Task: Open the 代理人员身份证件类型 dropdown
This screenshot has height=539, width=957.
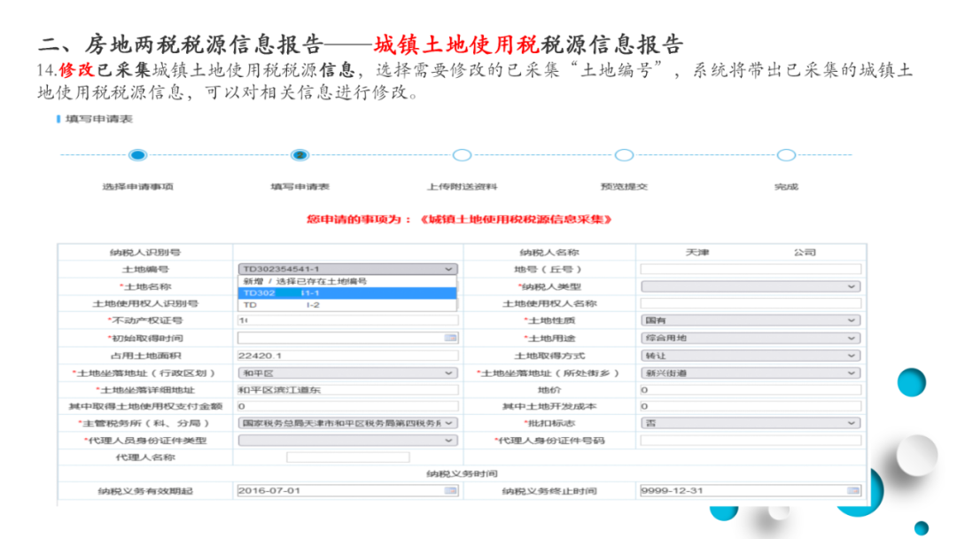Action: pos(347,440)
